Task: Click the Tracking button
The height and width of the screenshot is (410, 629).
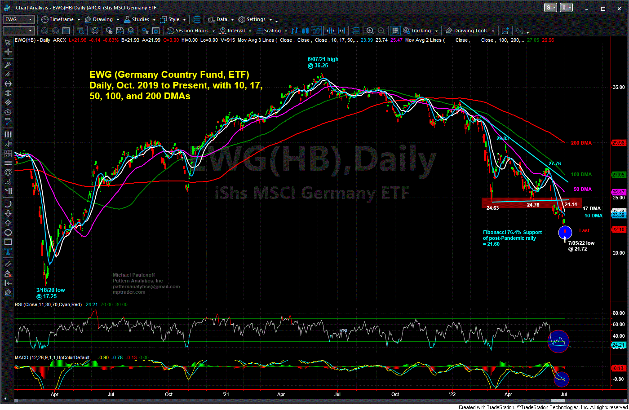Action: pos(416,31)
